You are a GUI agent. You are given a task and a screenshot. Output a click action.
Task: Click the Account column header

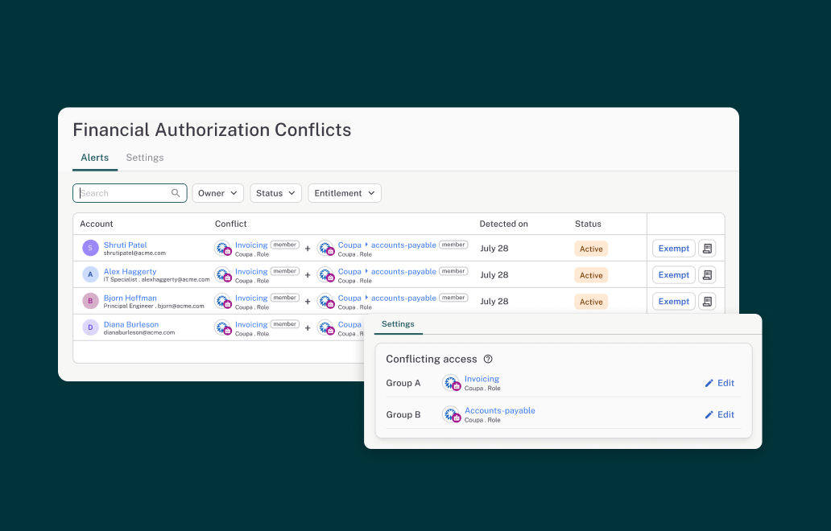pyautogui.click(x=97, y=224)
